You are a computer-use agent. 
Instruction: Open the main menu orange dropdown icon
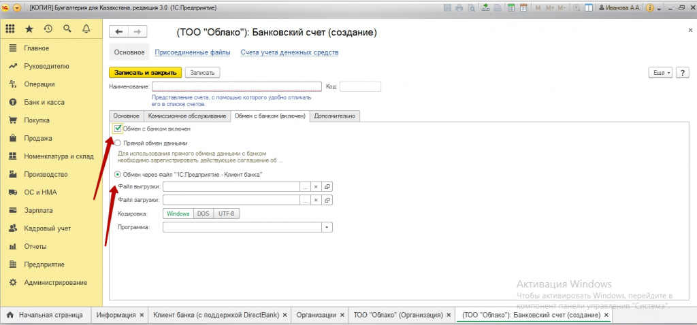pyautogui.click(x=17, y=7)
